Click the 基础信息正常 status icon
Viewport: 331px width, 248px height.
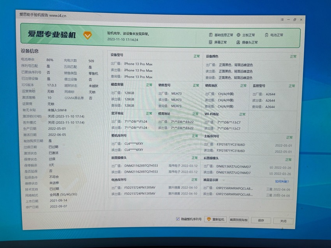tap(210, 35)
